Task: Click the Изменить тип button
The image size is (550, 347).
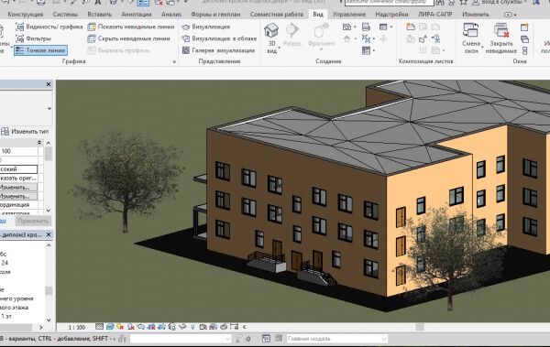Action: coord(25,132)
